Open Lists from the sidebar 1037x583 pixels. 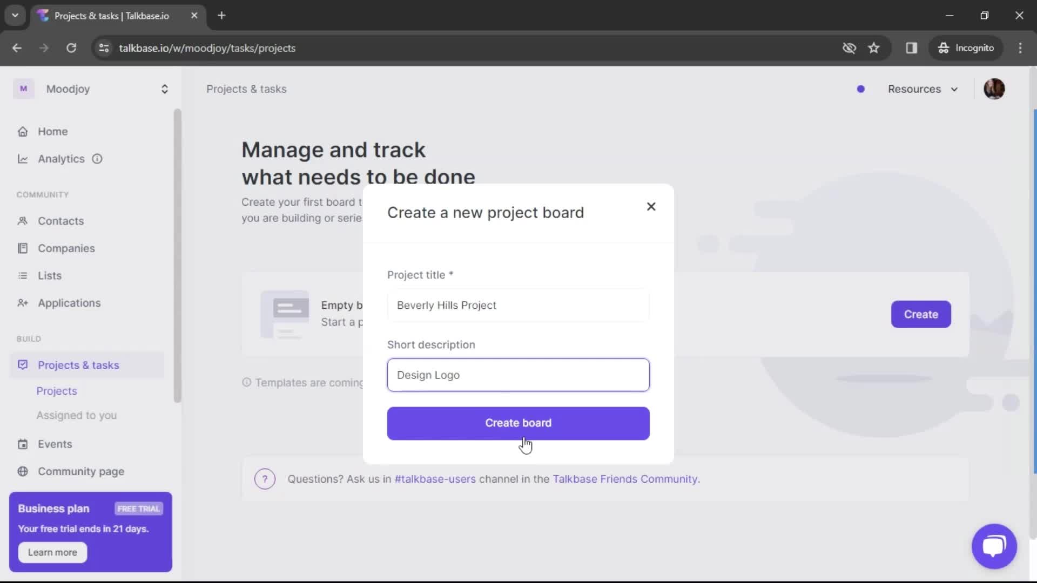50,275
